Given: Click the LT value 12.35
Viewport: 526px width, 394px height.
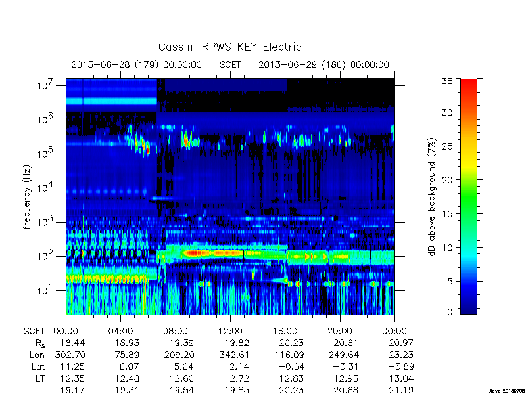Looking at the screenshot, I should pyautogui.click(x=72, y=379).
